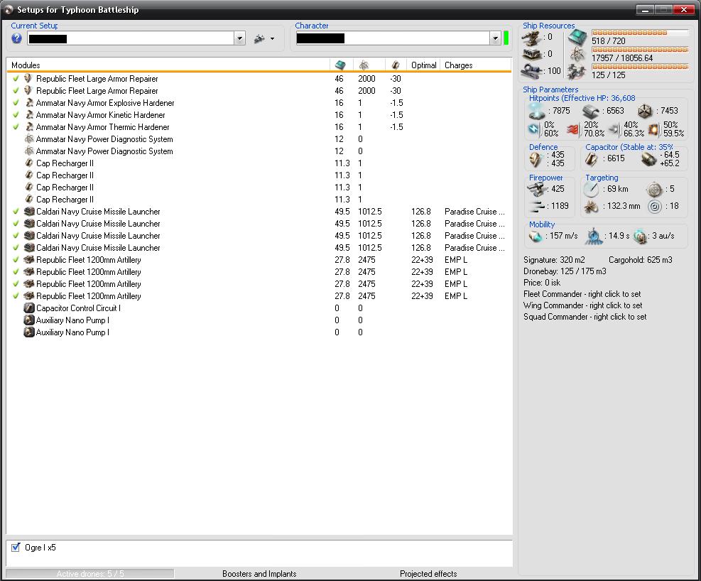Click the kinetic resistance icon showing 40% / 66.3%
The width and height of the screenshot is (701, 581).
pyautogui.click(x=614, y=129)
